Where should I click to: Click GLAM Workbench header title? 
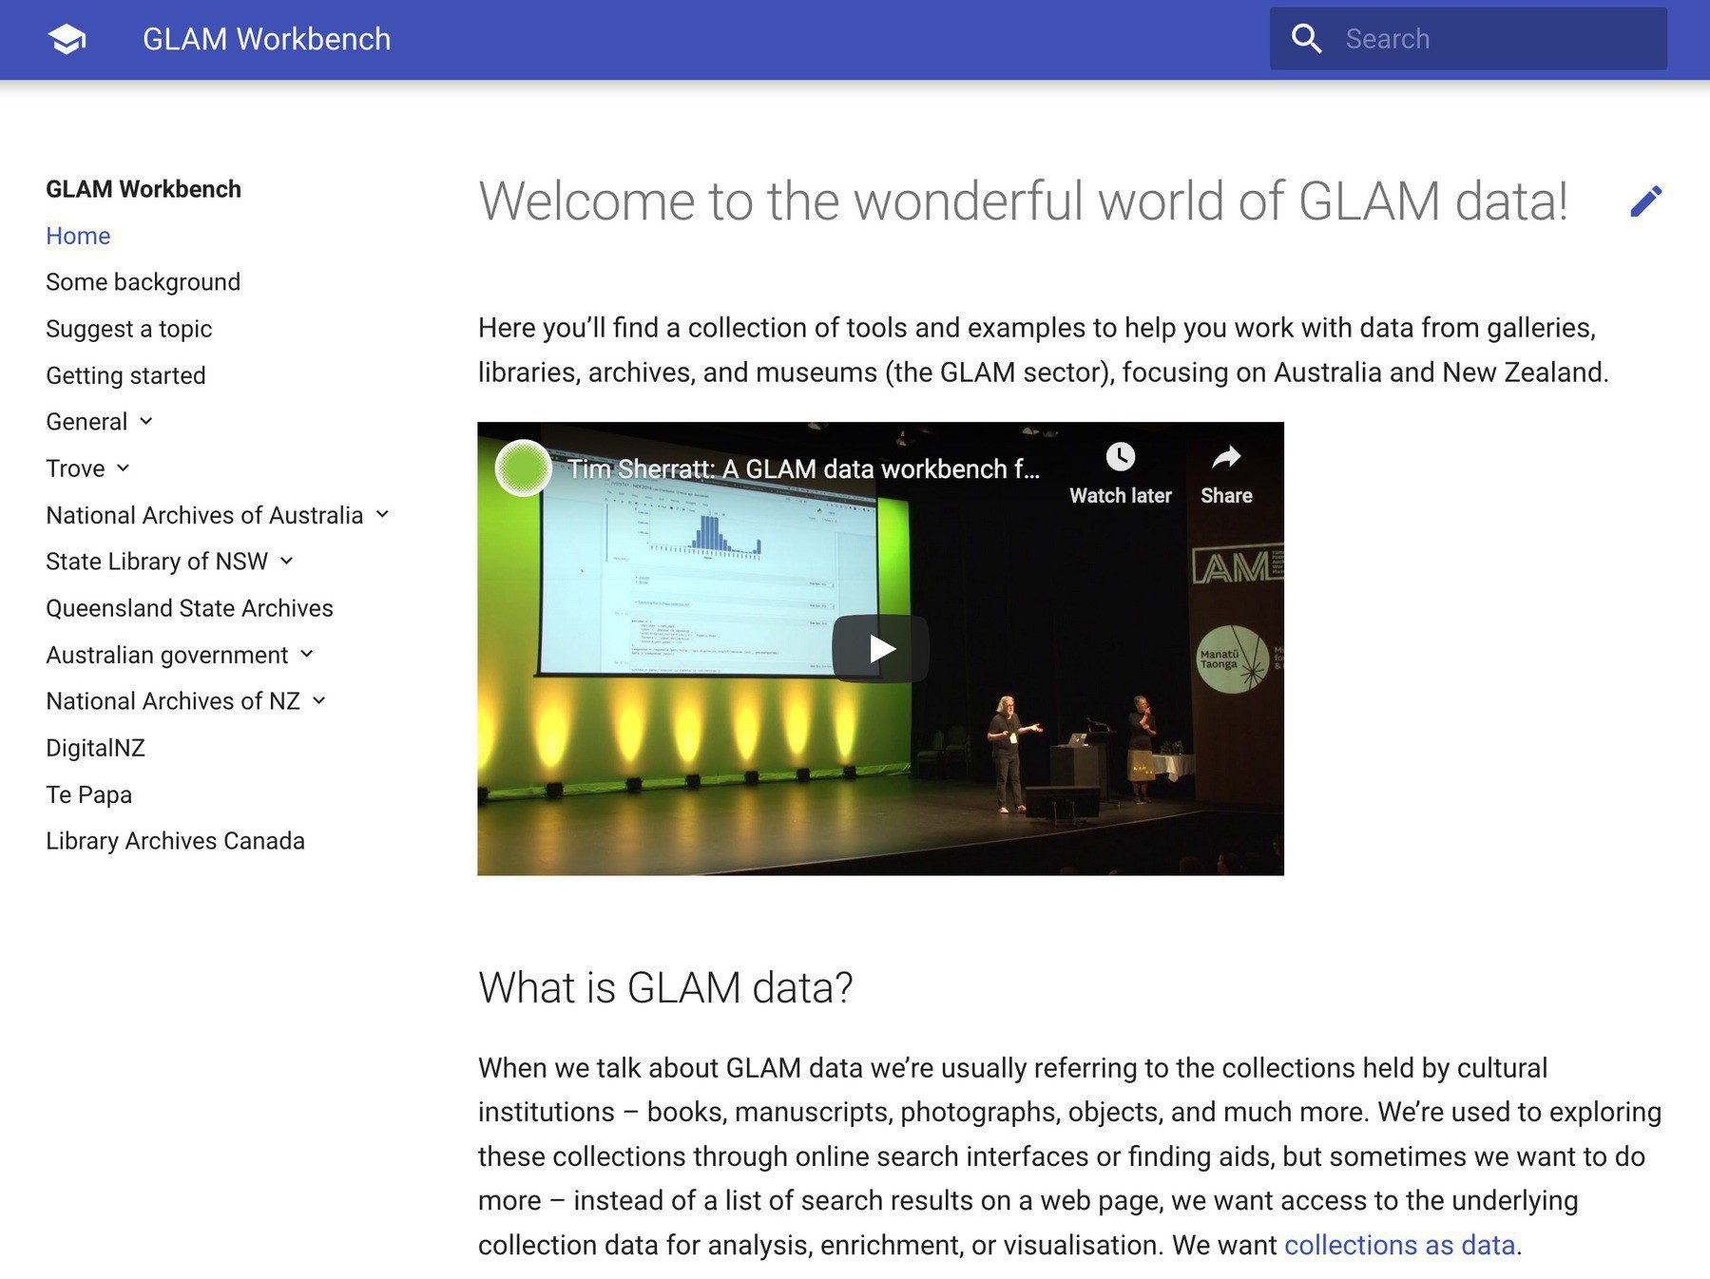click(x=266, y=39)
